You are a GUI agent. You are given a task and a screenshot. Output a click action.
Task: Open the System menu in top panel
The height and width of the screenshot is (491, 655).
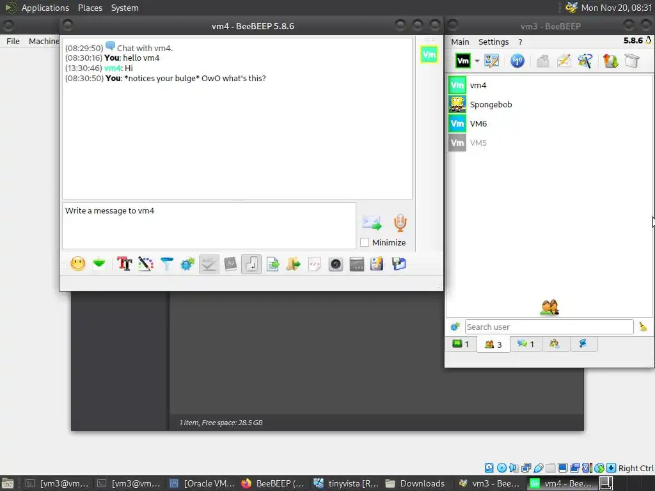tap(125, 8)
